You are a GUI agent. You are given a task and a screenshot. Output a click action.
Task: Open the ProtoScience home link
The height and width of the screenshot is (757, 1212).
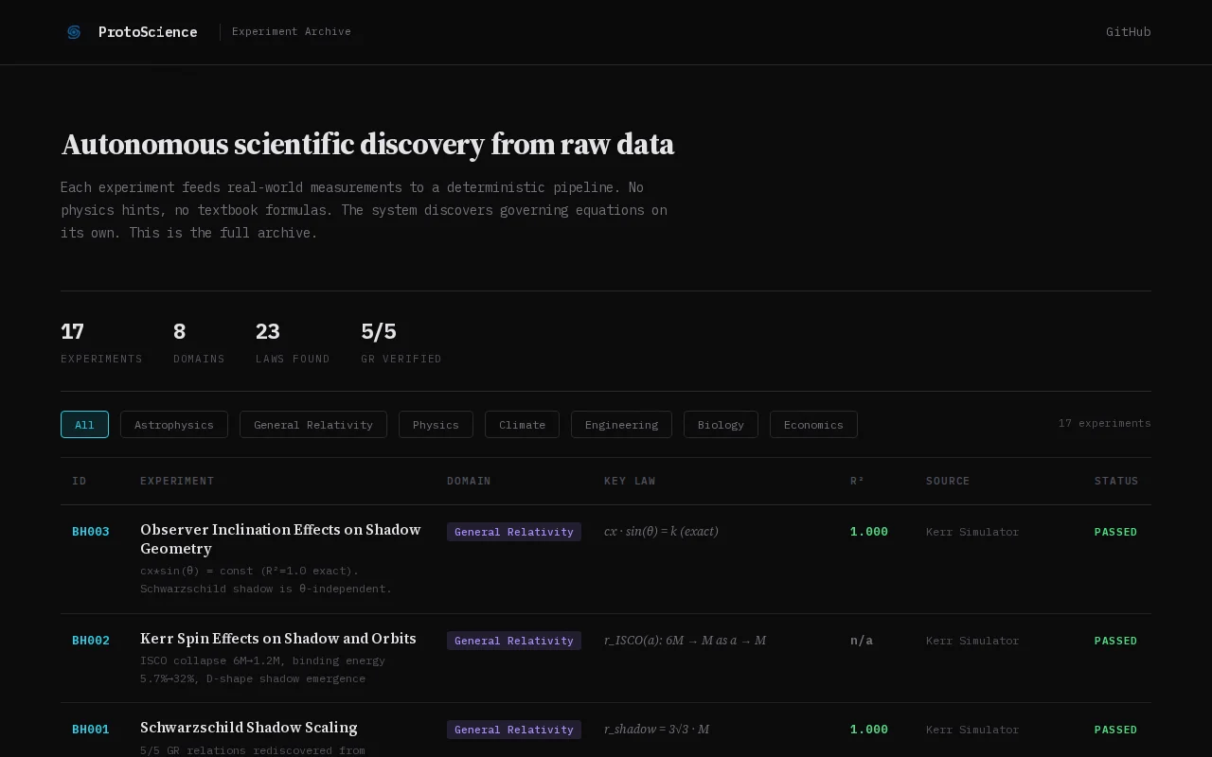[x=132, y=32]
